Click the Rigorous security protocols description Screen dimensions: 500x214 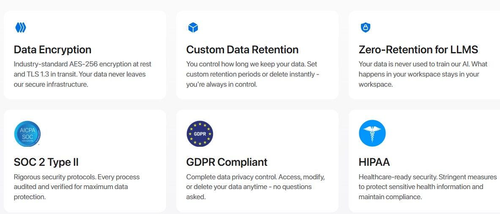click(x=77, y=177)
